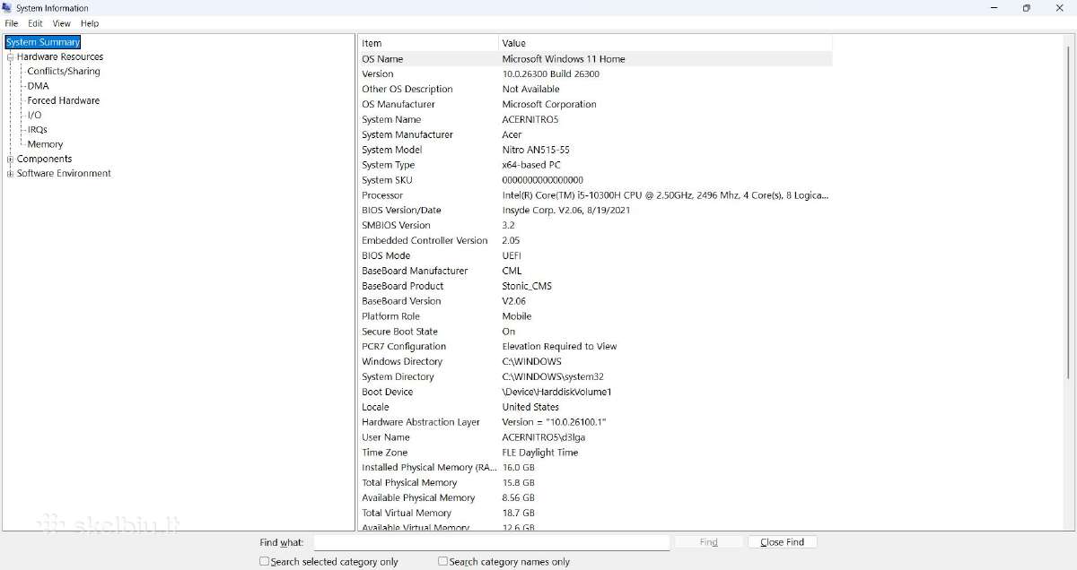
Task: Click the 'ACERNITRO5' system name value
Action: click(530, 120)
